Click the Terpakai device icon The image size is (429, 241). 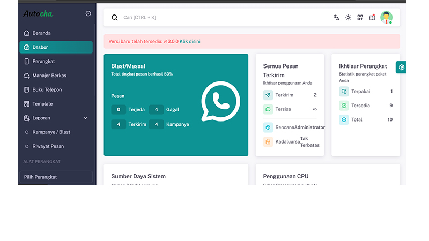pyautogui.click(x=344, y=92)
